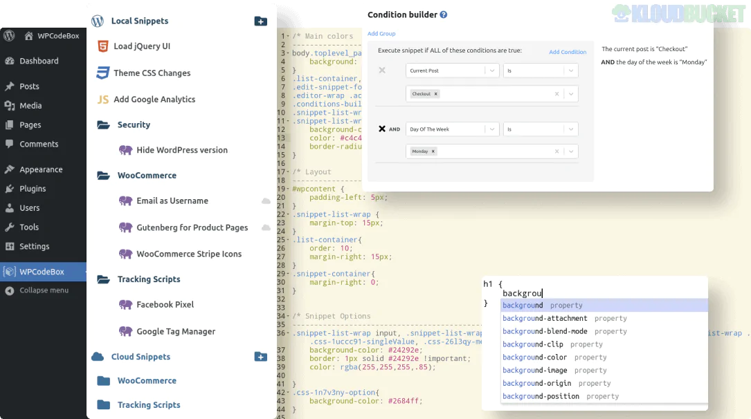The height and width of the screenshot is (419, 751).
Task: Fold code at line 36 snippet-list-wrap input
Action: pos(288,333)
